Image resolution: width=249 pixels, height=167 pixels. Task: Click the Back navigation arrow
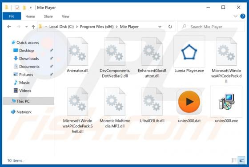point(9,27)
